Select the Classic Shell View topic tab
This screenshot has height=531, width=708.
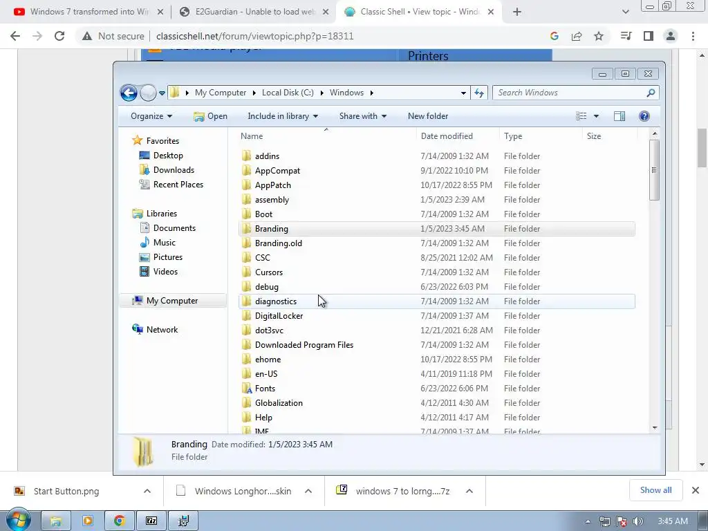[419, 12]
